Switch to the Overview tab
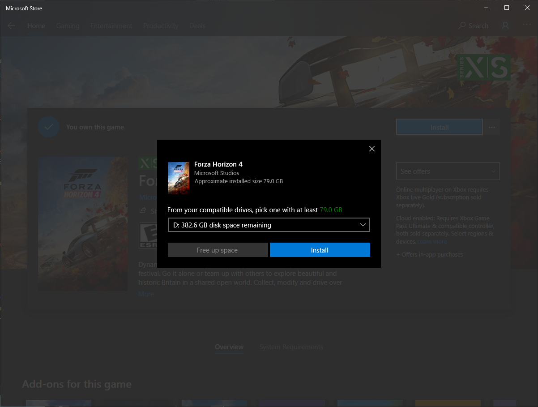Screen dimensions: 538x407 coord(229,347)
